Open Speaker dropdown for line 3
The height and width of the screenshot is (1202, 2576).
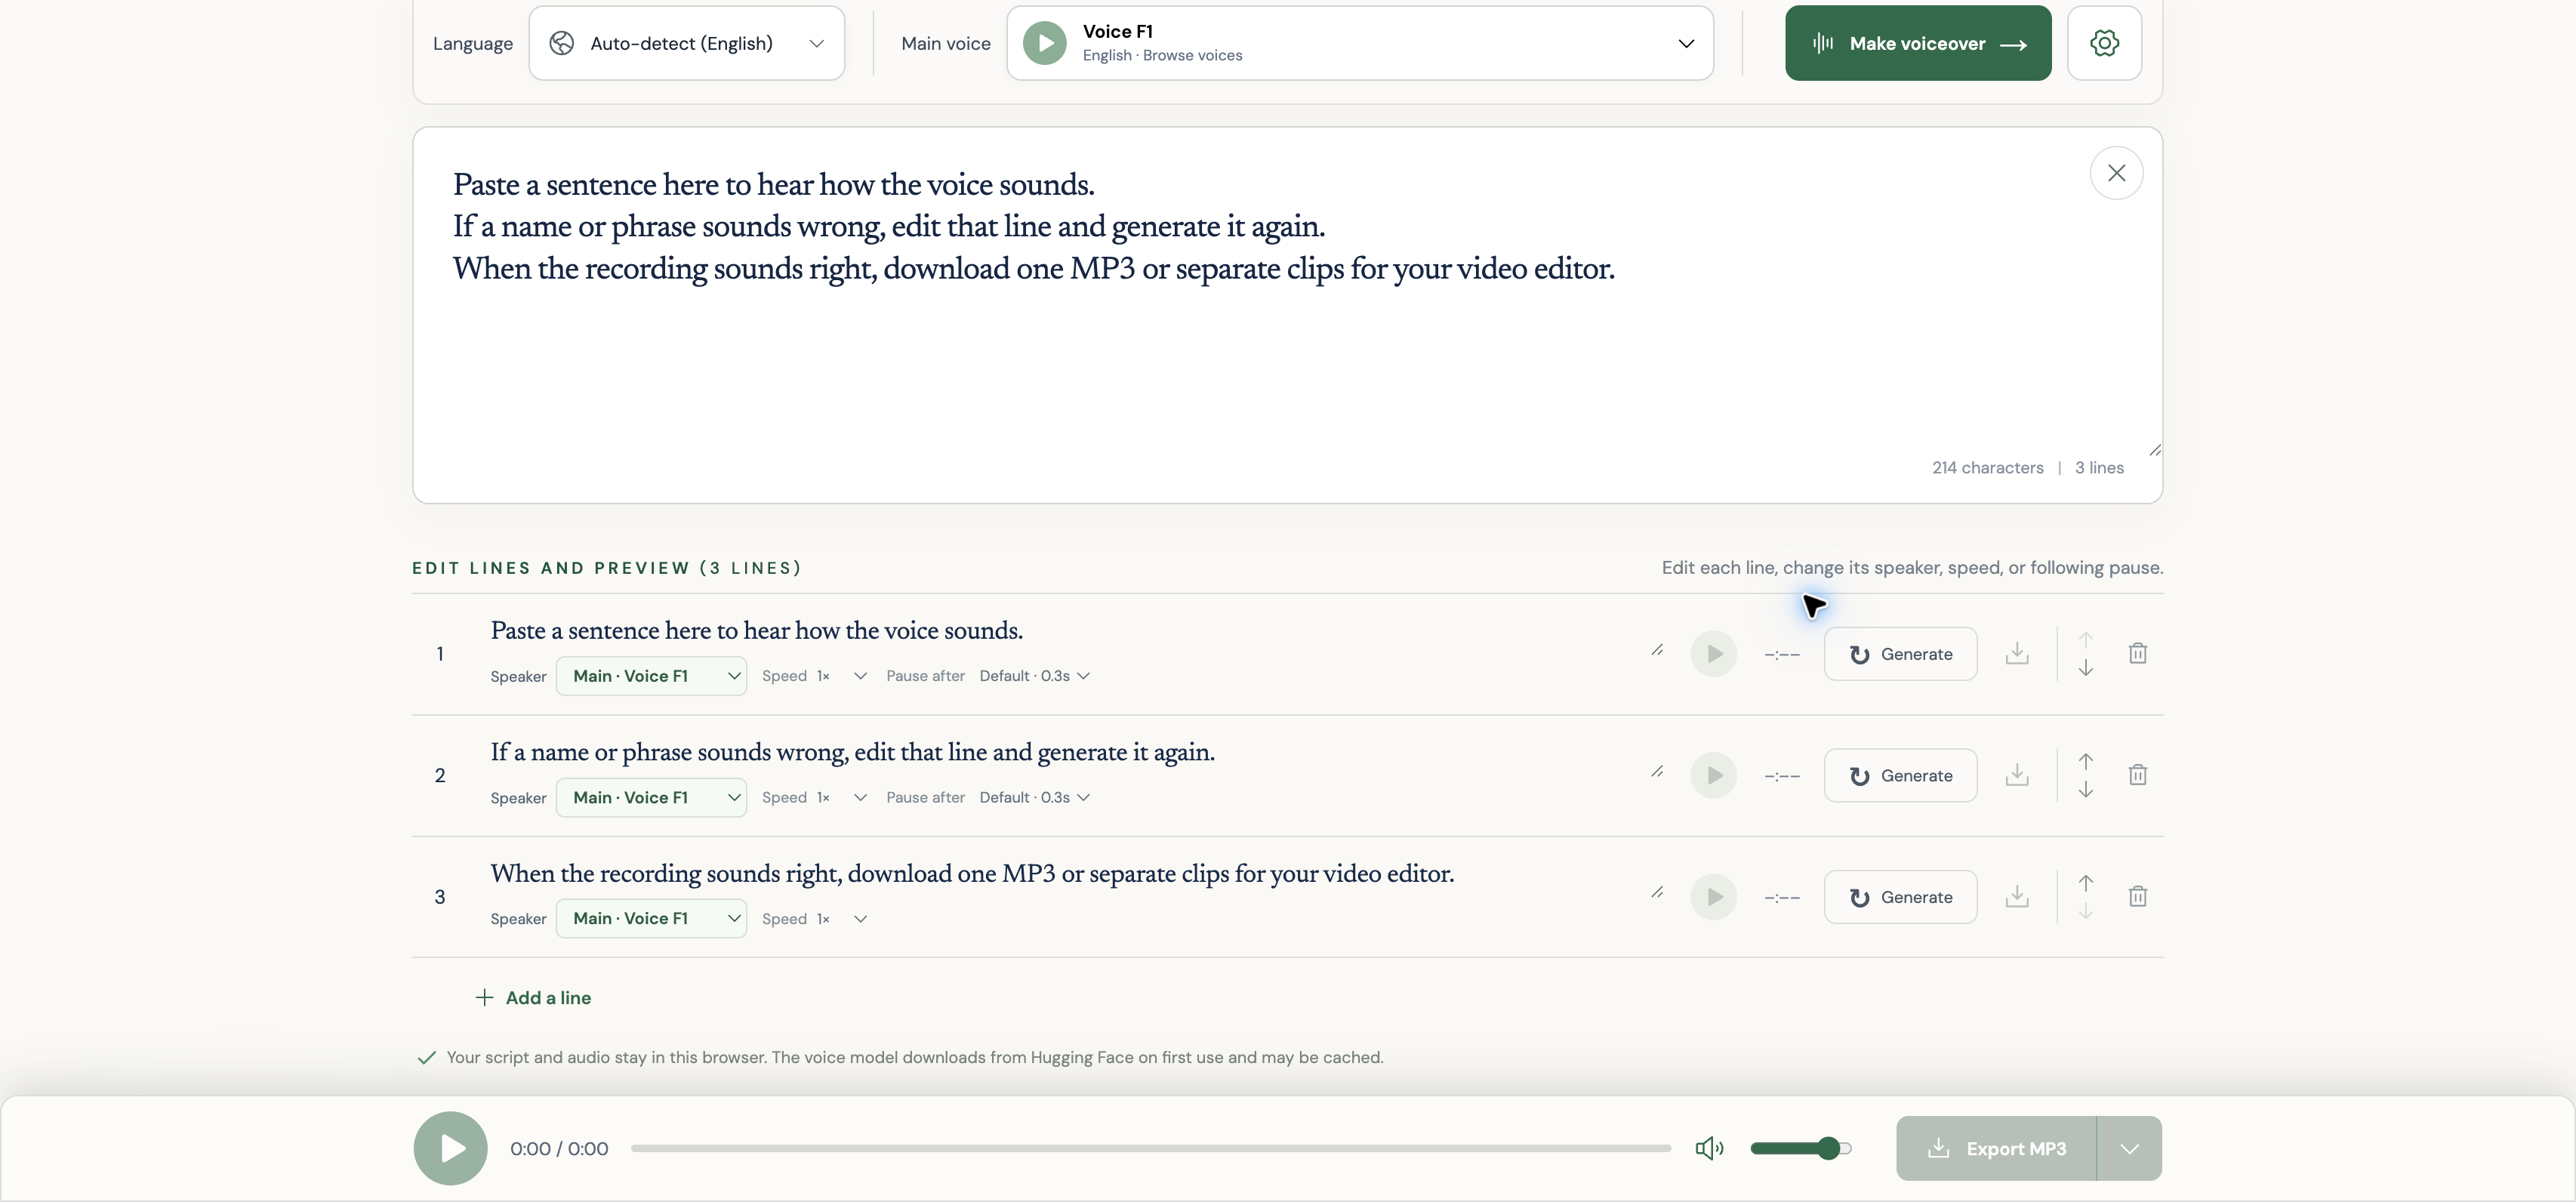point(651,918)
